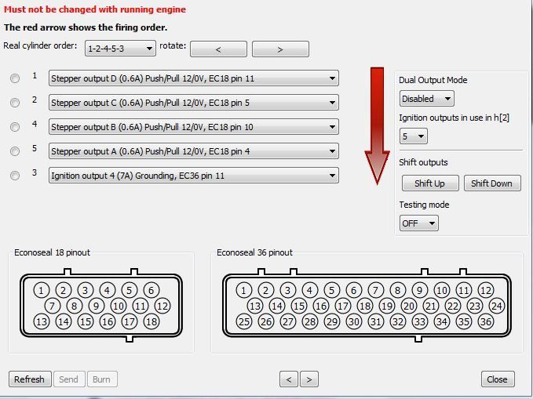This screenshot has height=399, width=533.
Task: Click the Shift Down button
Action: coord(492,183)
